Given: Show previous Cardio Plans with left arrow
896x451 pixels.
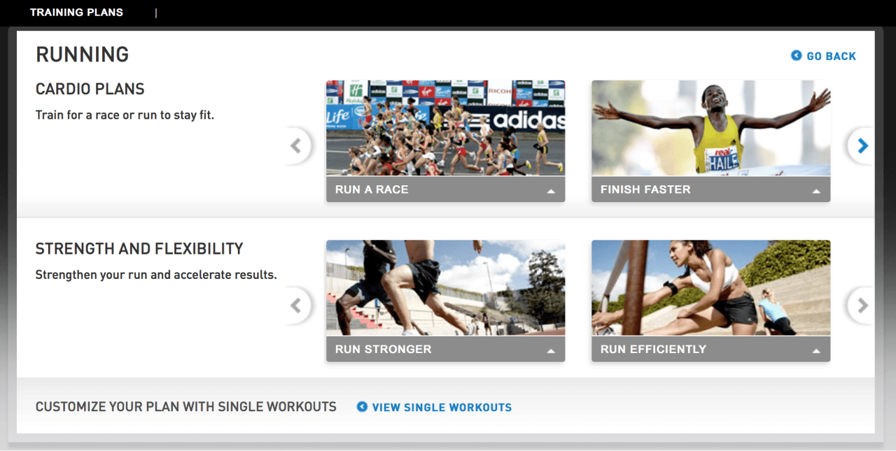Looking at the screenshot, I should [x=297, y=145].
